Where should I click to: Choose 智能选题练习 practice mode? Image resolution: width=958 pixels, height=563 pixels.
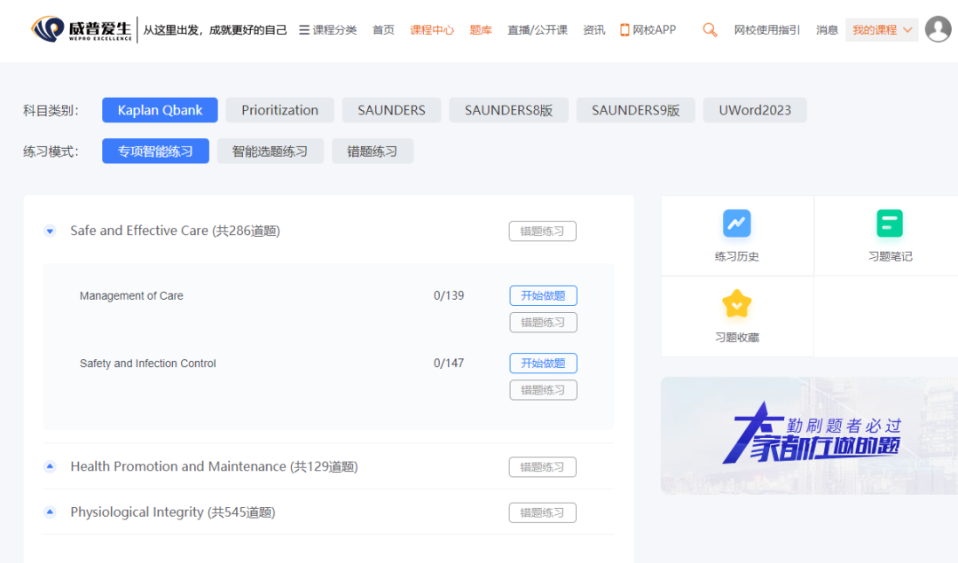click(270, 151)
